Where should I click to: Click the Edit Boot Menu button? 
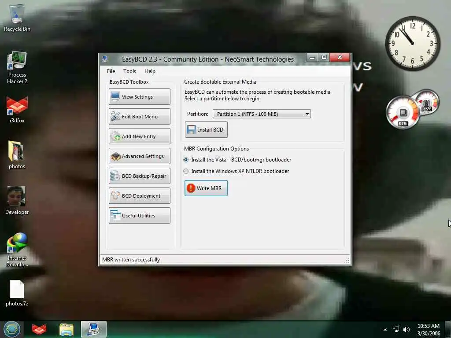(x=140, y=116)
